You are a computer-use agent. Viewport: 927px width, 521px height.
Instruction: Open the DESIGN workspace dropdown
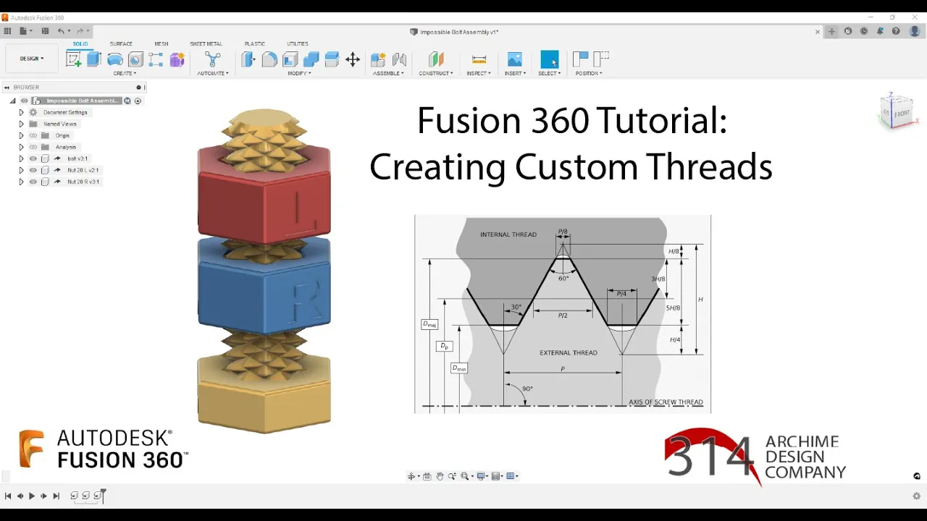point(32,59)
